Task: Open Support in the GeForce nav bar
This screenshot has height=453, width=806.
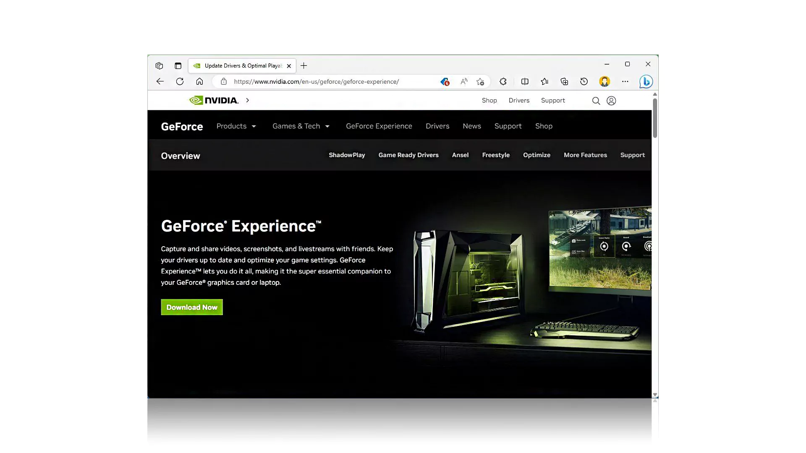Action: tap(508, 126)
